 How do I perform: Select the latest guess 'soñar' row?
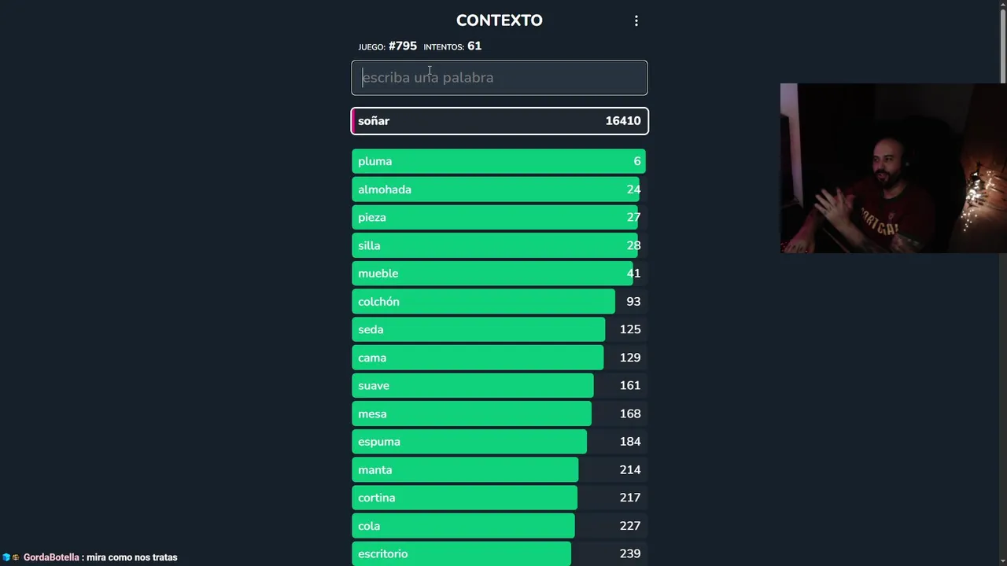click(x=499, y=121)
